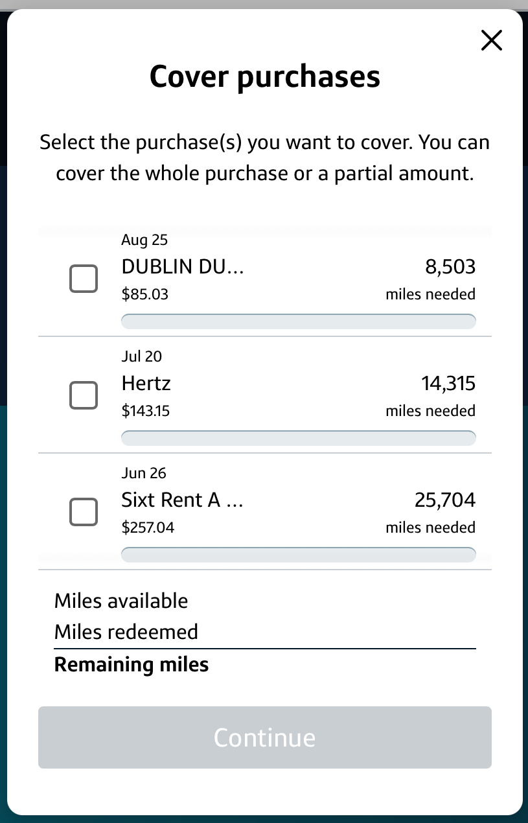Click the Miles redeemed label
This screenshot has width=528, height=823.
click(126, 632)
